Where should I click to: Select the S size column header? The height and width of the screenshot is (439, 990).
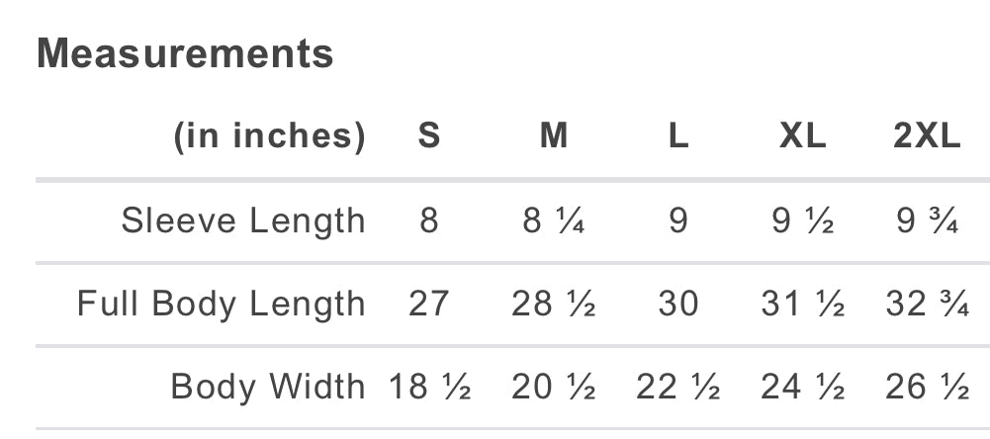point(428,135)
